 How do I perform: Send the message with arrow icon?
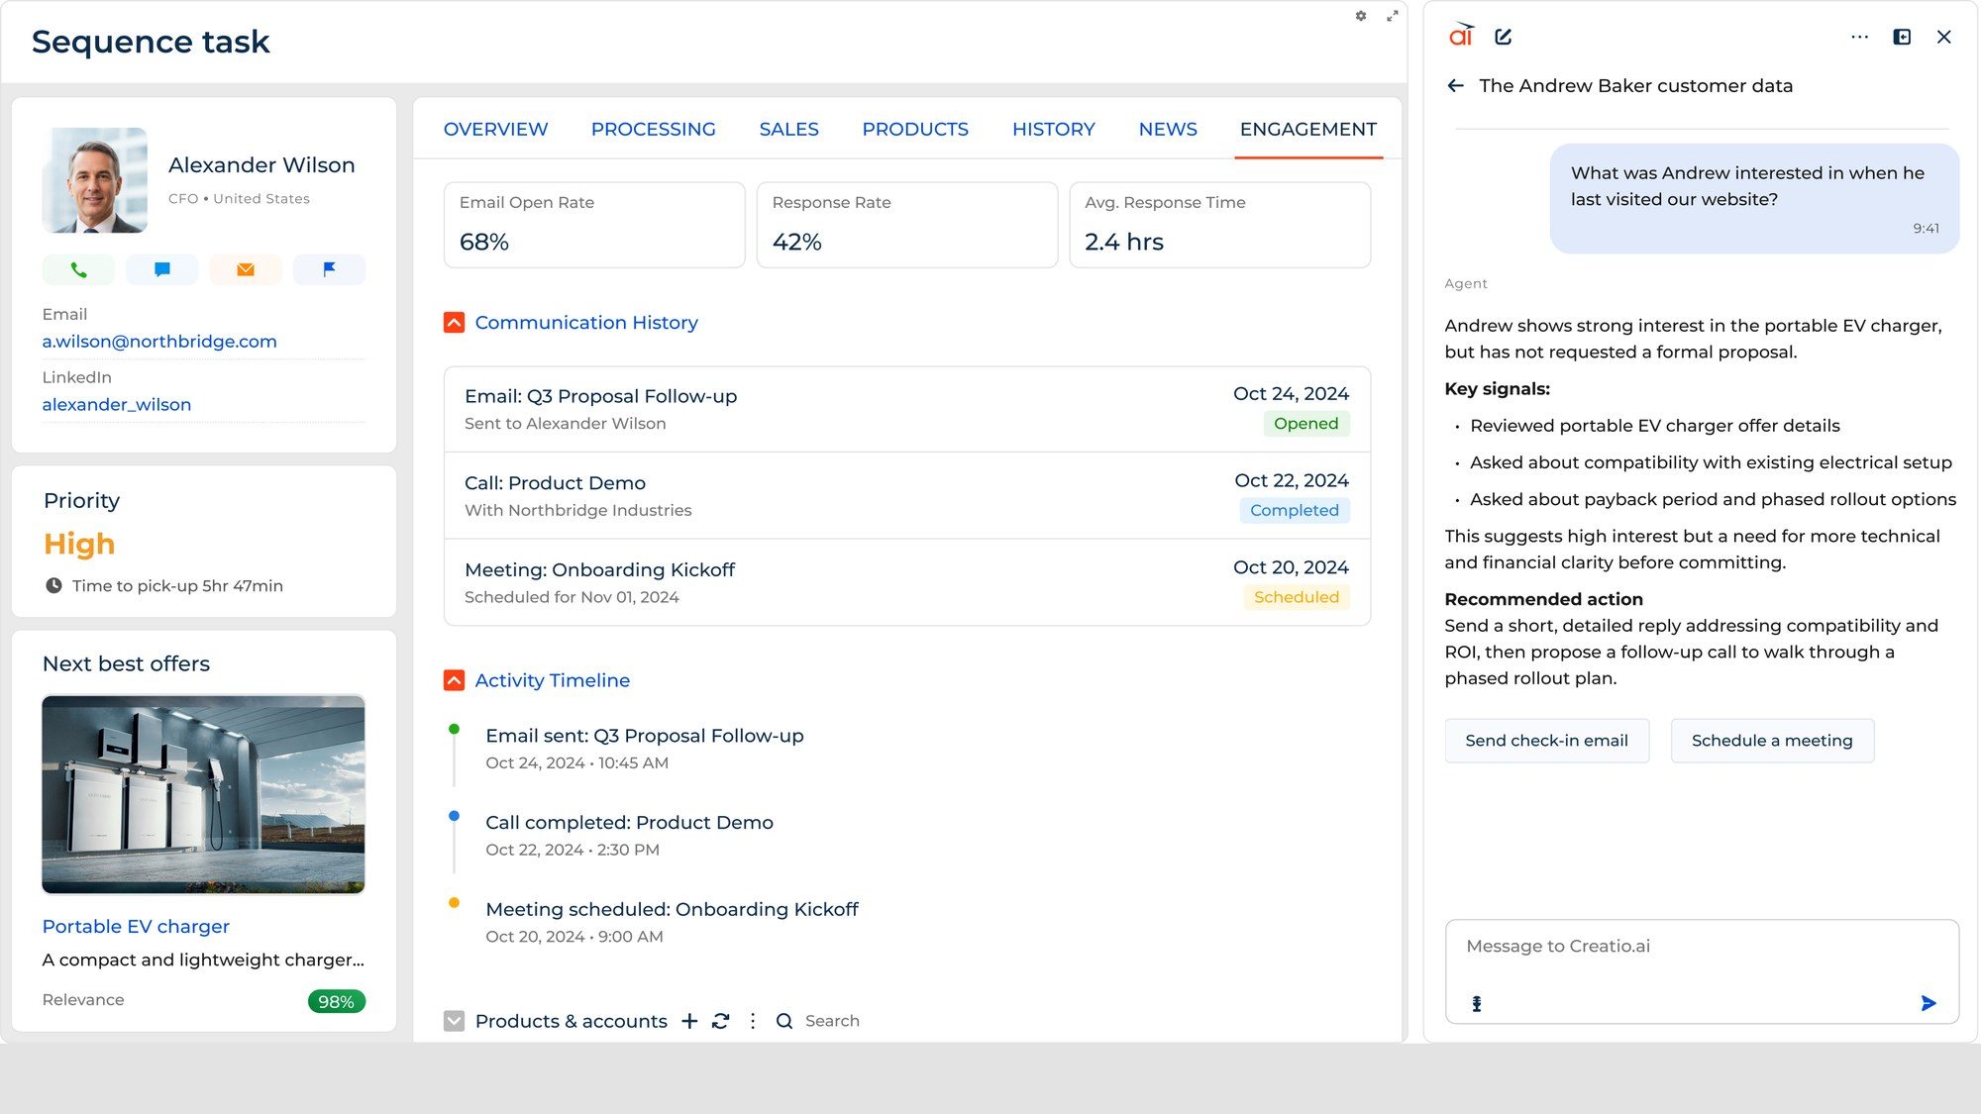1928,1003
